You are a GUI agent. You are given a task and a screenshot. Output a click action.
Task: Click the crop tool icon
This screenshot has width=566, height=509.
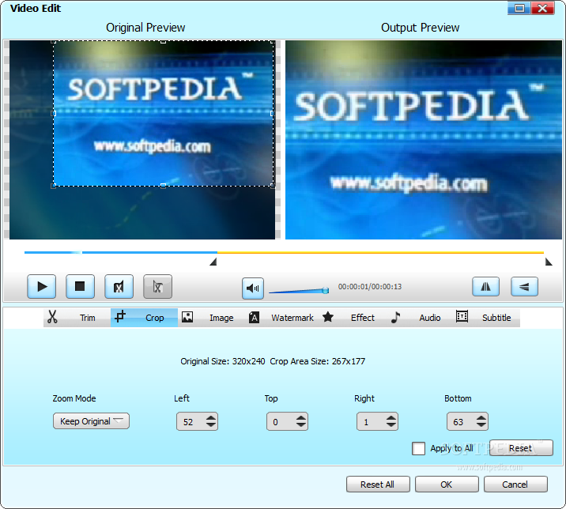120,317
